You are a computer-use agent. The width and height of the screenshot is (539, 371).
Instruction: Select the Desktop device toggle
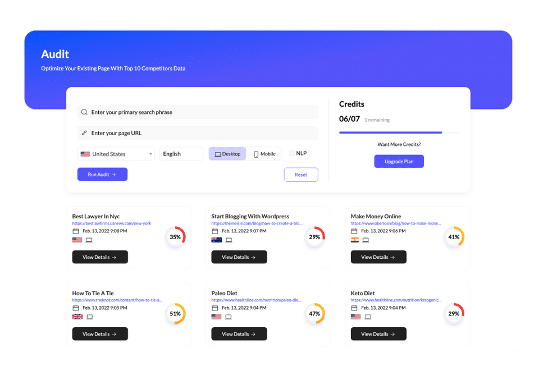(227, 154)
